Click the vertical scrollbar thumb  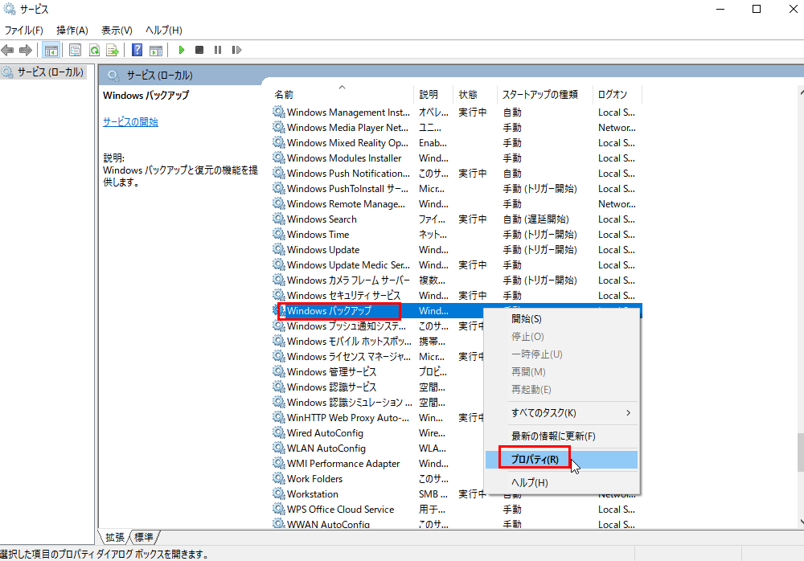801,452
